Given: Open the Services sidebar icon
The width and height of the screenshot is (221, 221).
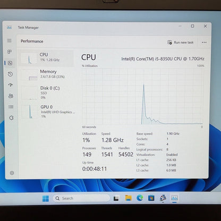Looking at the screenshot, I should (x=11, y=118).
